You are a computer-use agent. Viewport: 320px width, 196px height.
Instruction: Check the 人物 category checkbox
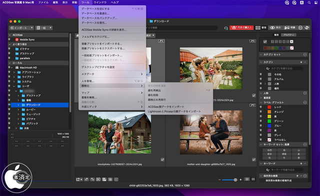(x=269, y=84)
